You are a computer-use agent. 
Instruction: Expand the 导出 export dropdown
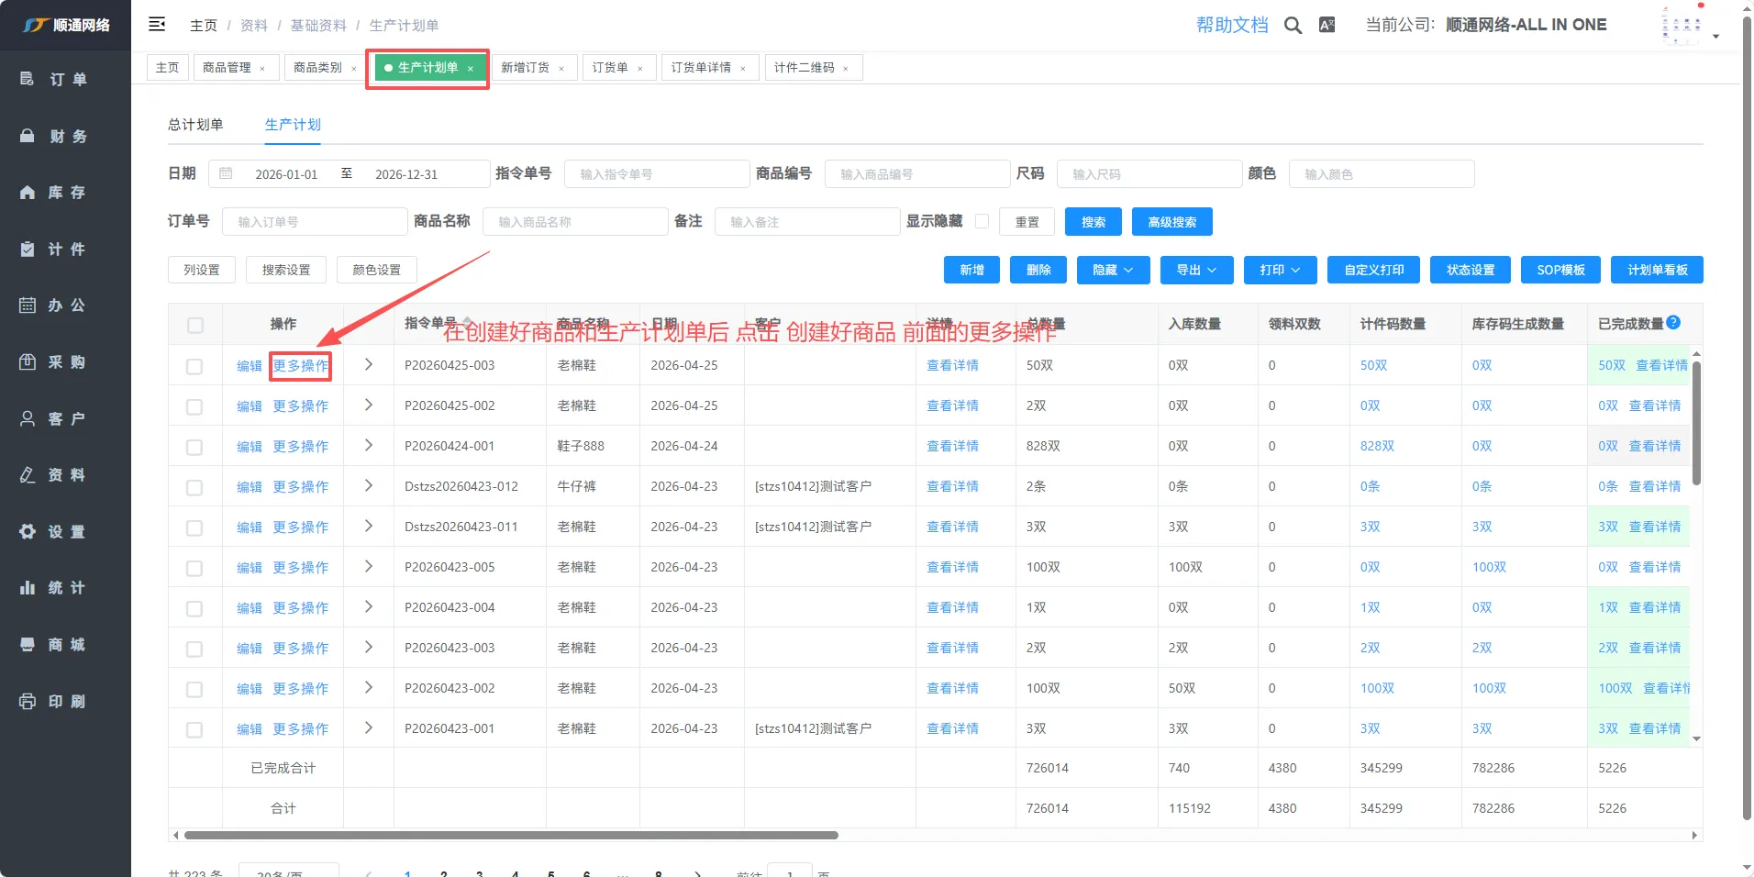pos(1196,270)
